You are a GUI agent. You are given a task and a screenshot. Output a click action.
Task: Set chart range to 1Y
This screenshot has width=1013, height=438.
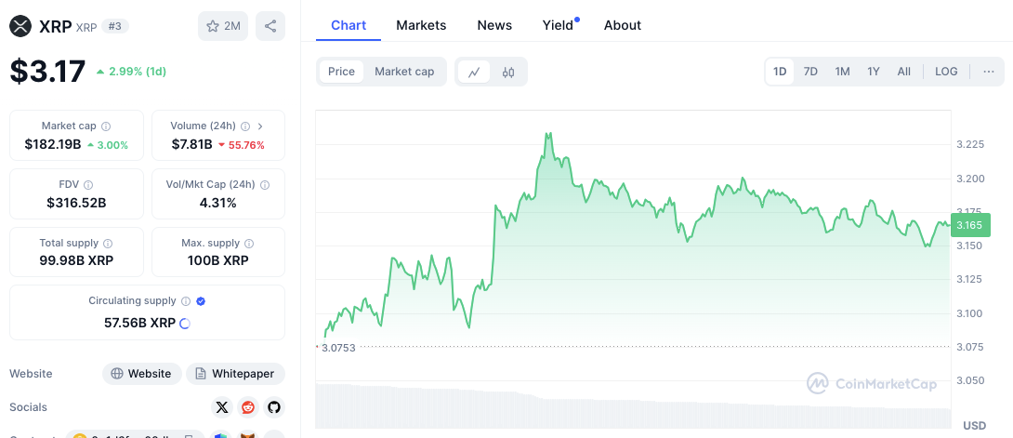[x=874, y=72]
